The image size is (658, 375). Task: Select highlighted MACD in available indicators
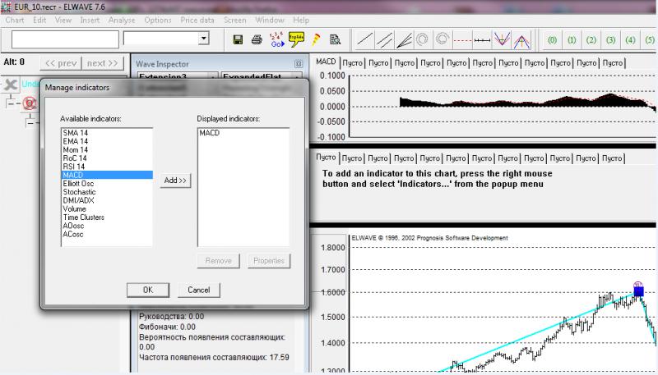[x=107, y=175]
